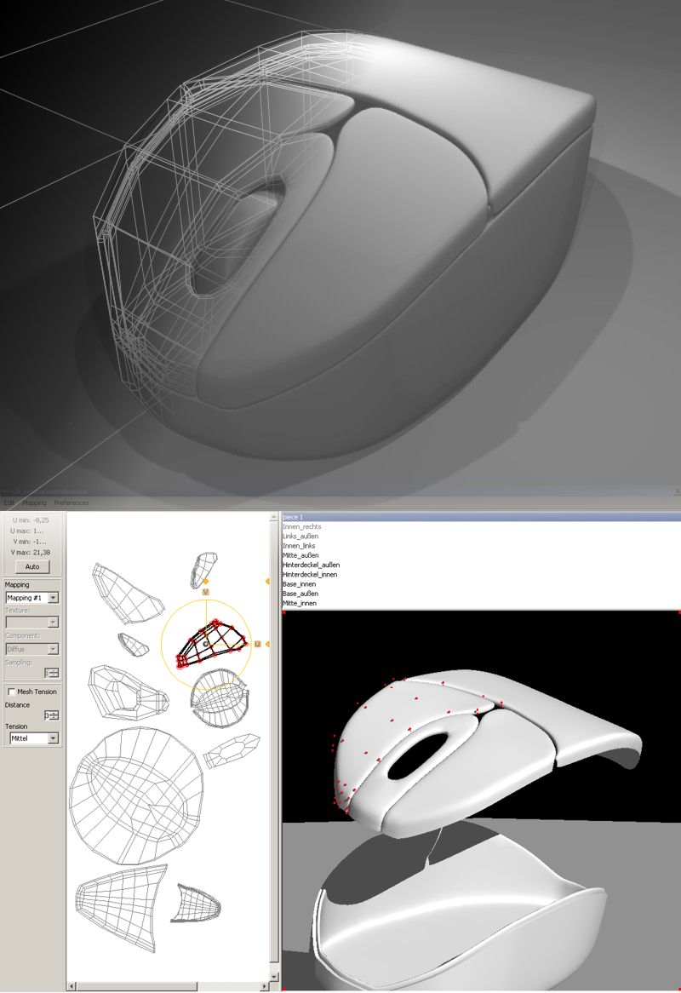Click the selected red UV island
681x993 pixels.
[x=211, y=642]
